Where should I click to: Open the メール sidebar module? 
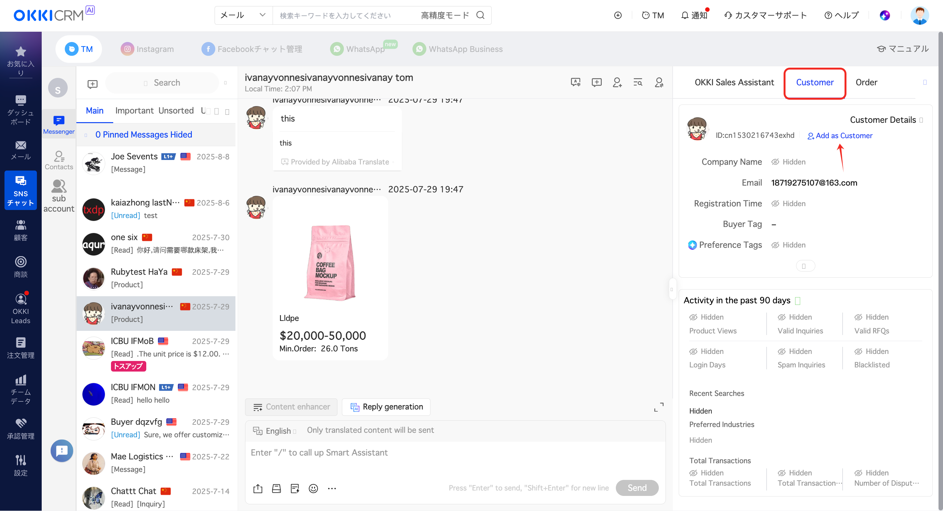pyautogui.click(x=21, y=150)
